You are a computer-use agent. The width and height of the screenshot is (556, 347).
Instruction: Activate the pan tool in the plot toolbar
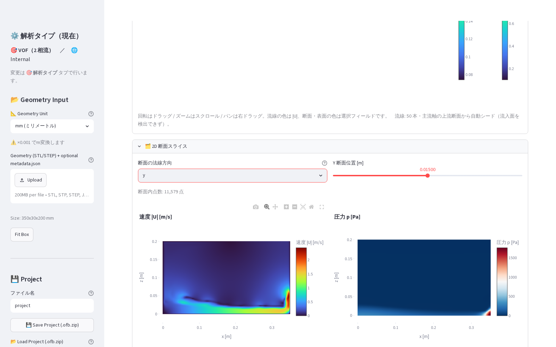pos(275,207)
